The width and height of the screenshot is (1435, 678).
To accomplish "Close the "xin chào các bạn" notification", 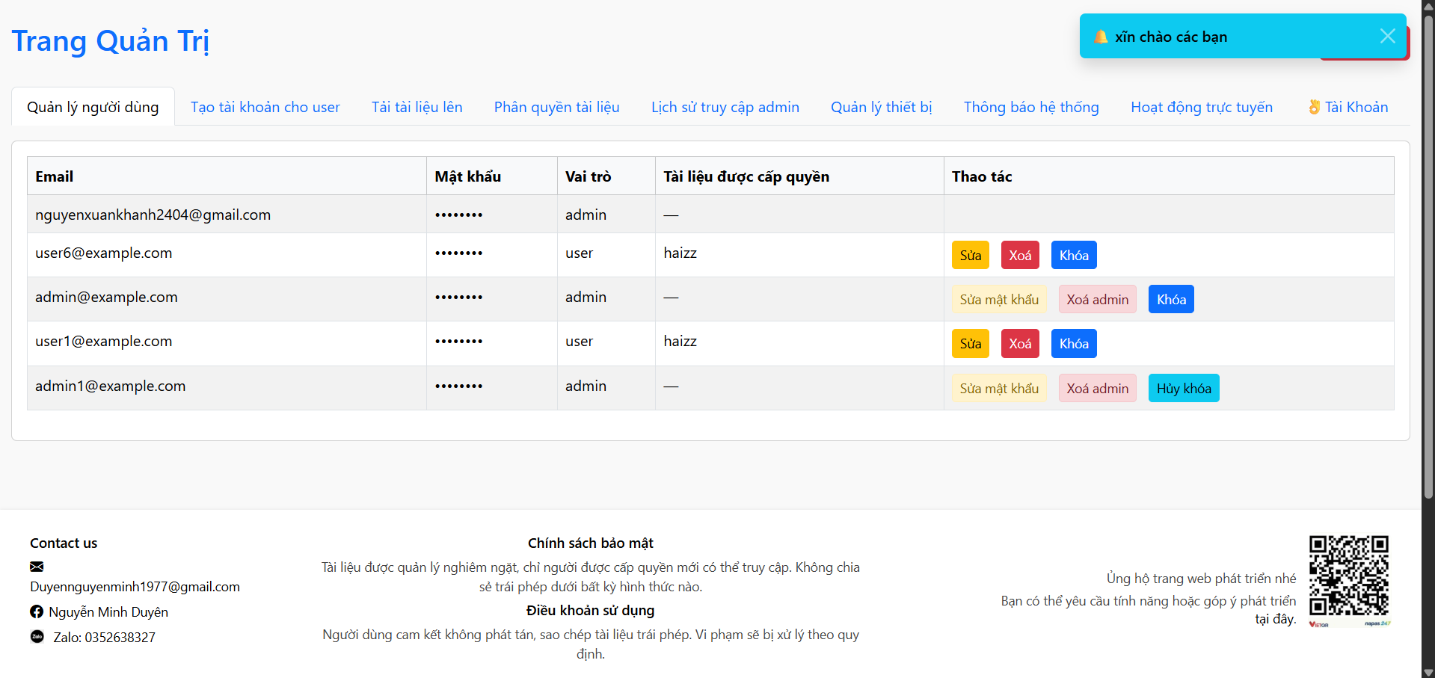I will tap(1387, 37).
